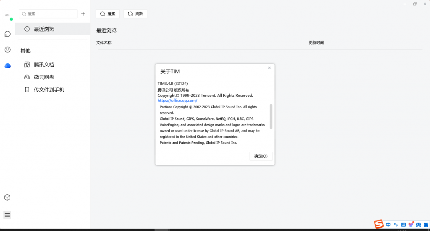The height and width of the screenshot is (231, 430).
Task: Open the https://office.qq.com/ link
Action: tap(178, 101)
